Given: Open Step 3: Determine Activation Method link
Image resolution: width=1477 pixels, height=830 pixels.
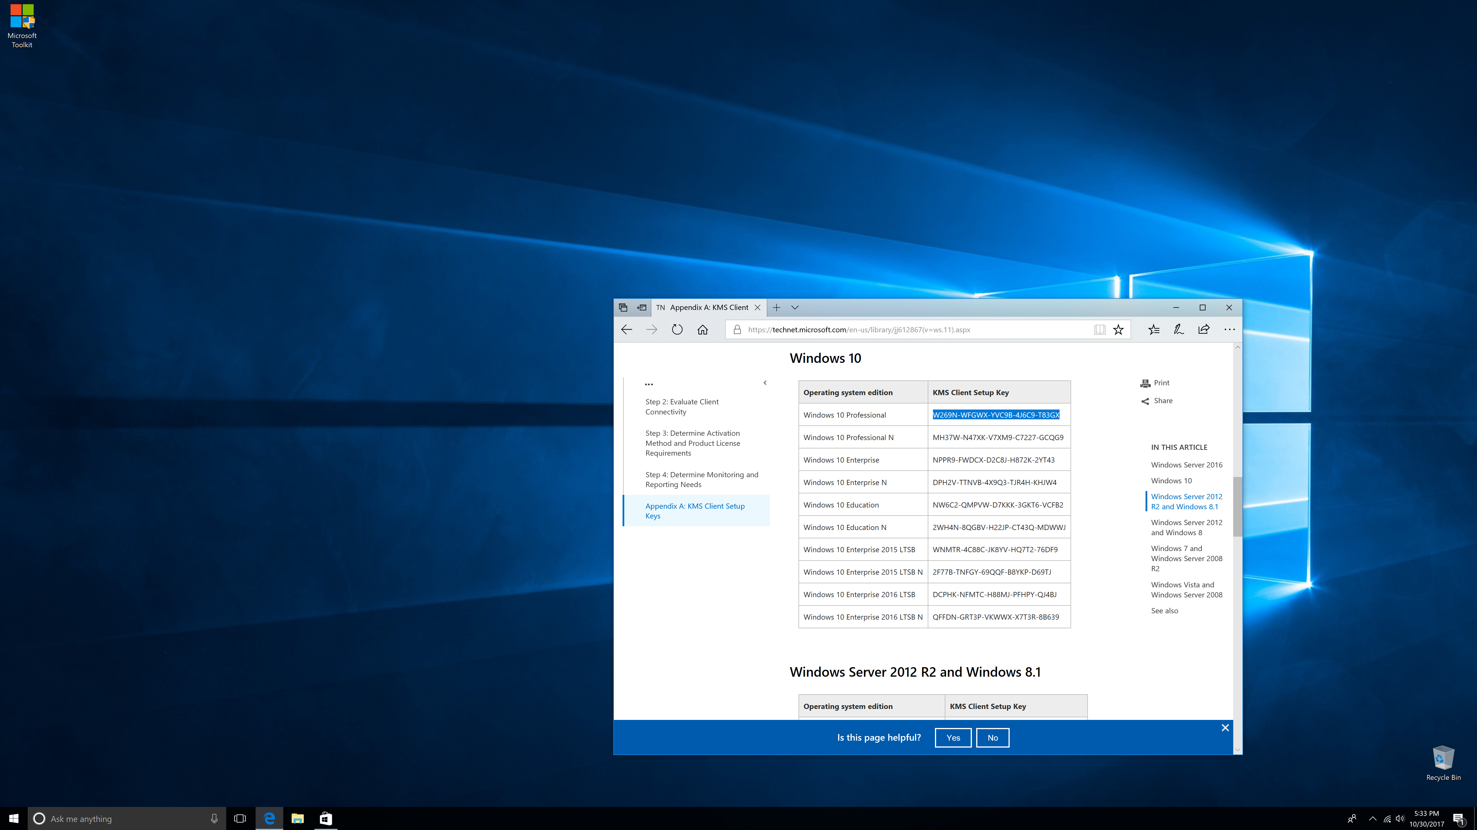Looking at the screenshot, I should click(x=693, y=443).
